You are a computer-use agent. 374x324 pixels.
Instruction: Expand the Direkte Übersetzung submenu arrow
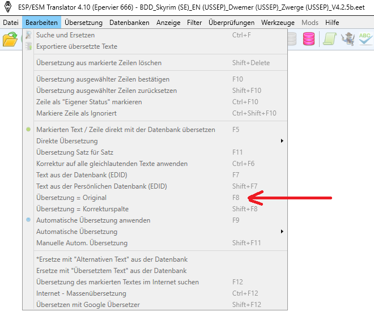[282, 141]
